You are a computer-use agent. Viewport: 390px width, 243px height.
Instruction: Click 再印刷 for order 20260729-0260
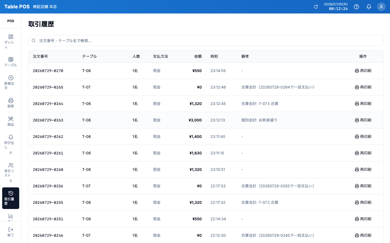point(363,170)
